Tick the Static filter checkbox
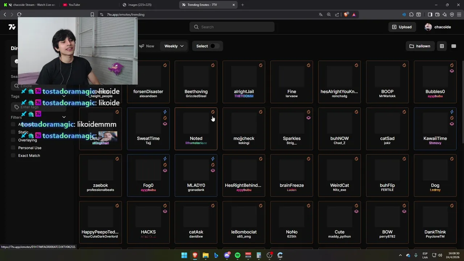 click(x=13, y=132)
